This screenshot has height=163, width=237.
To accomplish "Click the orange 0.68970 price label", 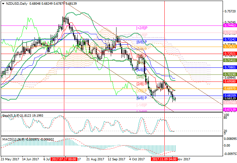I will pos(230,88).
